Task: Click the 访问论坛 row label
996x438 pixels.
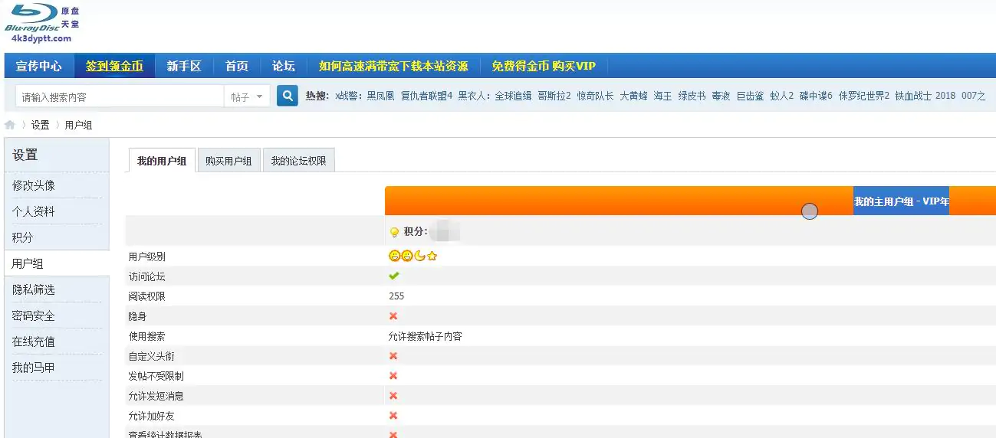Action: (146, 276)
